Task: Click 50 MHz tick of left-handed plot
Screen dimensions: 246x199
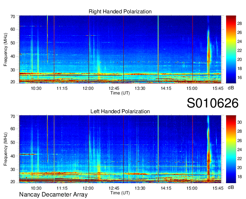Action: coord(13,142)
